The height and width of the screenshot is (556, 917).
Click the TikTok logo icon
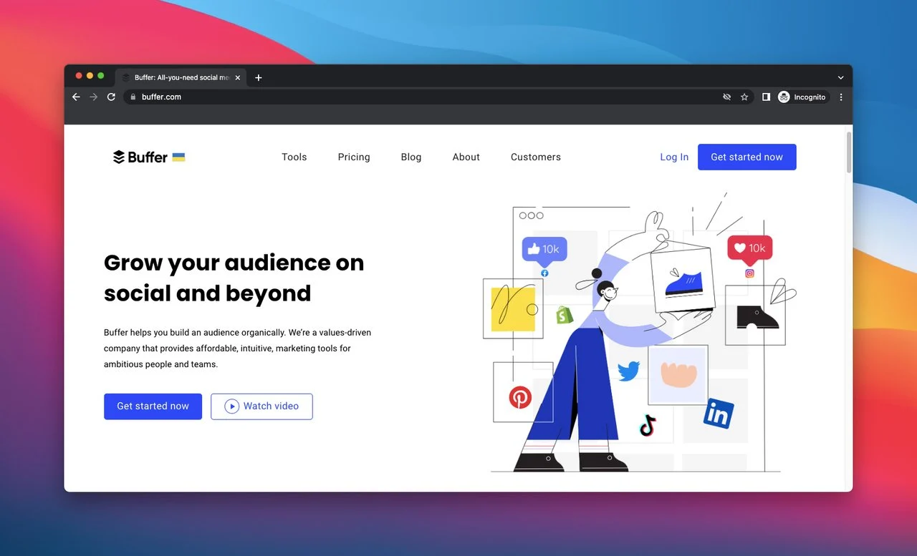[x=648, y=425]
